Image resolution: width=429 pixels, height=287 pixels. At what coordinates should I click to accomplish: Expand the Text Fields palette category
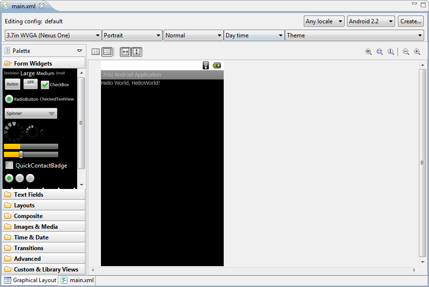tap(44, 194)
